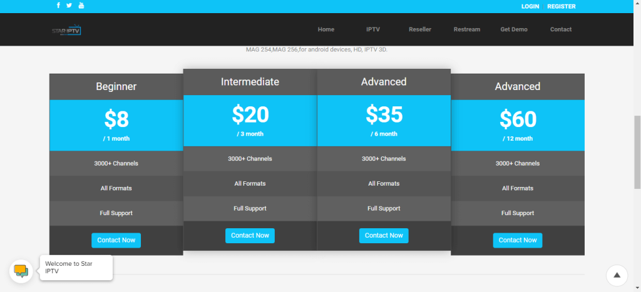Click the $60 price text

pos(518,119)
